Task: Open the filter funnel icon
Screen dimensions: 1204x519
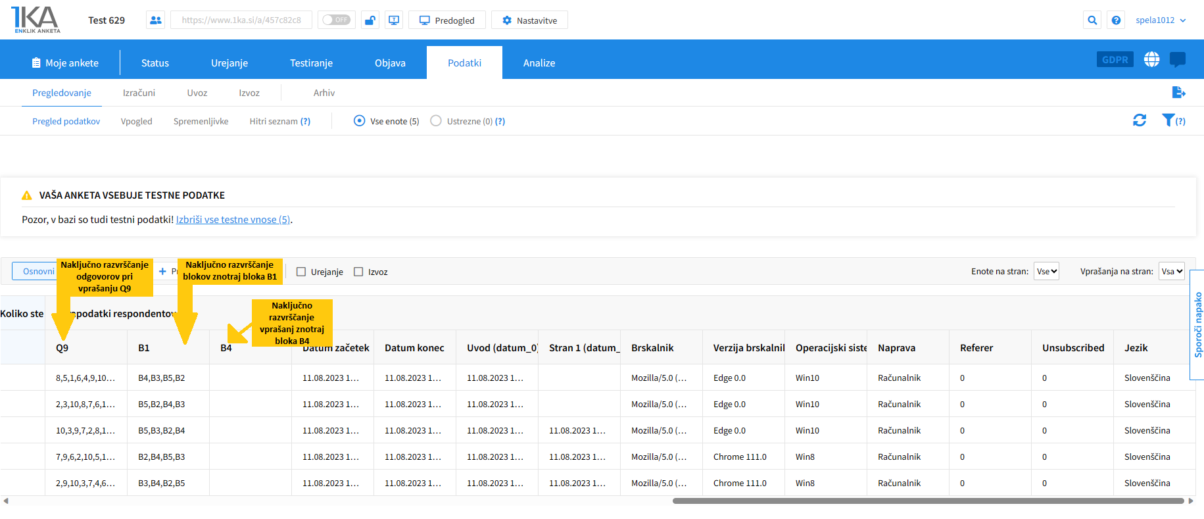Action: click(x=1168, y=120)
